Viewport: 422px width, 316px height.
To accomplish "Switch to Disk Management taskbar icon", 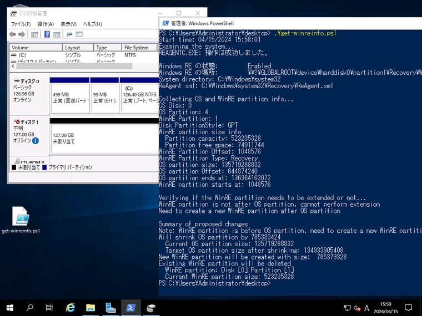I will (x=150, y=307).
